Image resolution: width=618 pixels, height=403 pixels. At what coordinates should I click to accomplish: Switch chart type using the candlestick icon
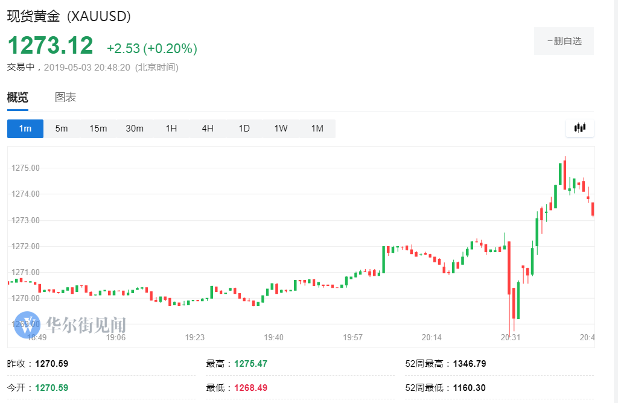(x=580, y=128)
